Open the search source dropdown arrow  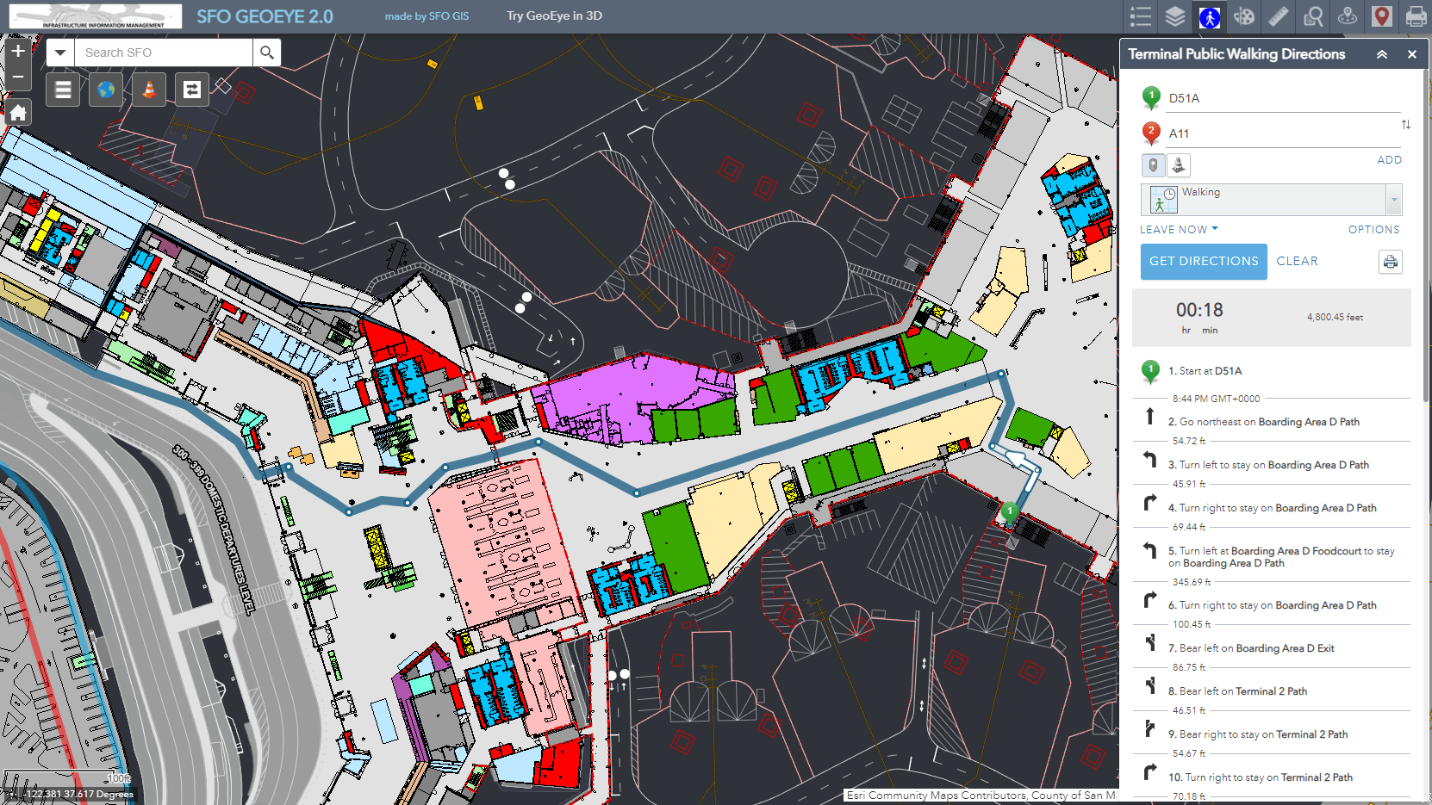pyautogui.click(x=59, y=53)
